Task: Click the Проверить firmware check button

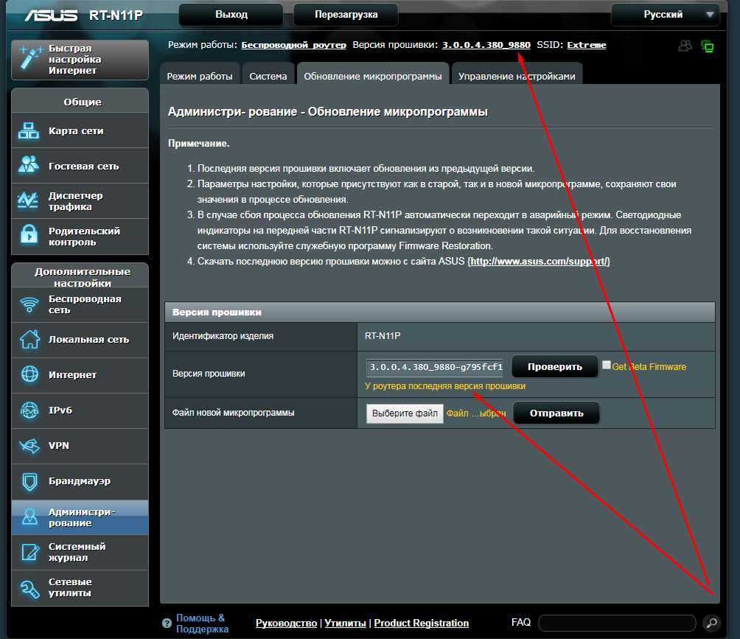Action: pos(555,367)
